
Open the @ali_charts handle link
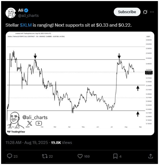(x=28, y=16)
